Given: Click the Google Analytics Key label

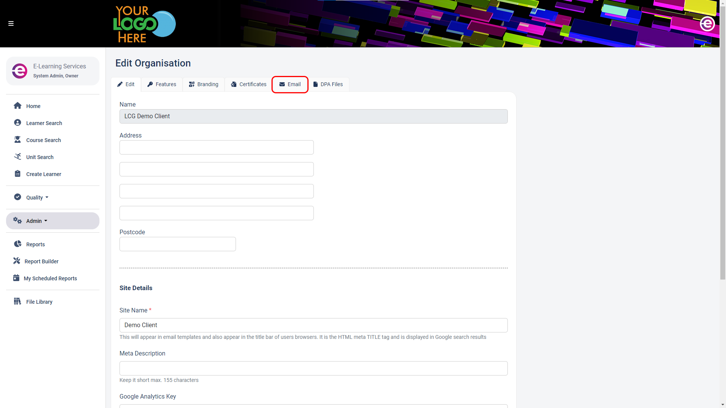Looking at the screenshot, I should [147, 396].
